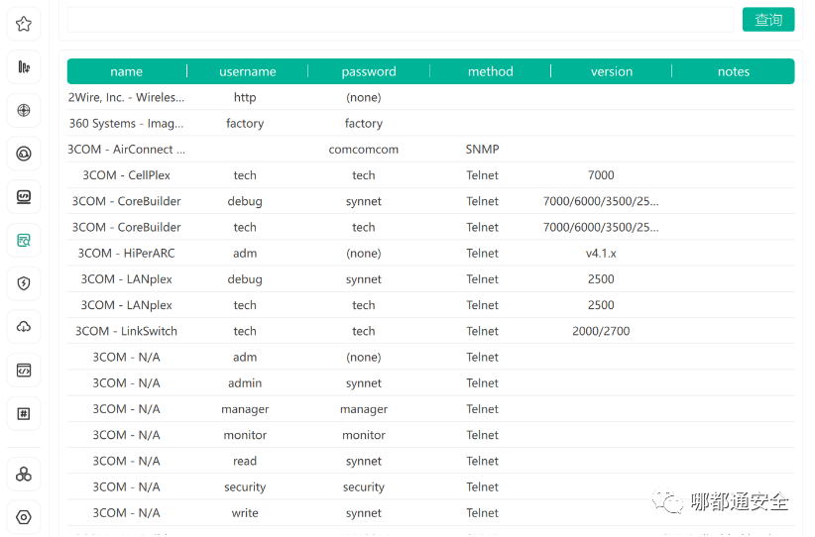The height and width of the screenshot is (537, 815).
Task: Click the notes column header
Action: tap(734, 71)
